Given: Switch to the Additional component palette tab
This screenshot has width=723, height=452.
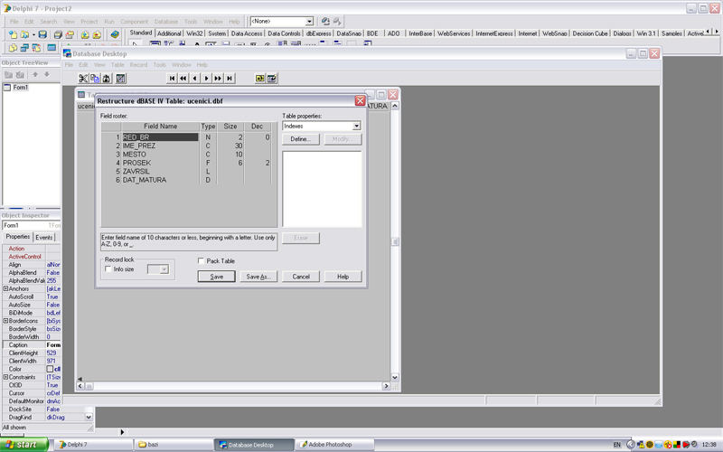Looking at the screenshot, I should pos(169,33).
